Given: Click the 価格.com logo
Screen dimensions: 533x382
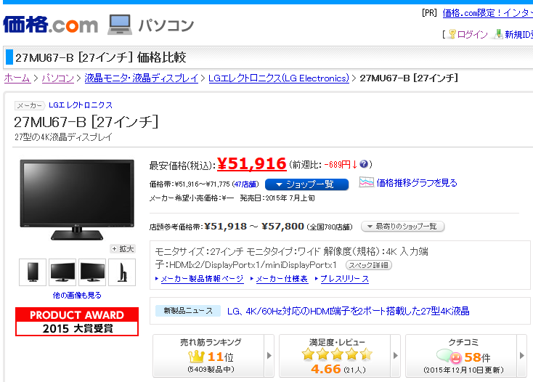Looking at the screenshot, I should 50,24.
